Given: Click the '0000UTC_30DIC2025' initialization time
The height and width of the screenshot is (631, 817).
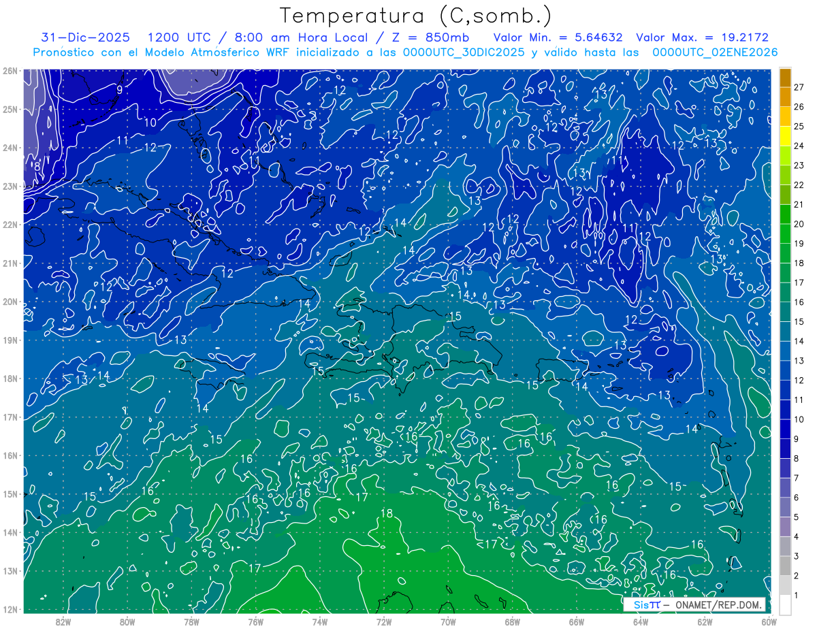Looking at the screenshot, I should (464, 52).
